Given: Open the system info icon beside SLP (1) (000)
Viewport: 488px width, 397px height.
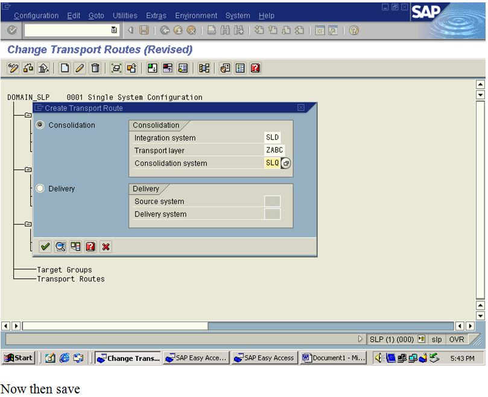Looking at the screenshot, I should tap(422, 339).
